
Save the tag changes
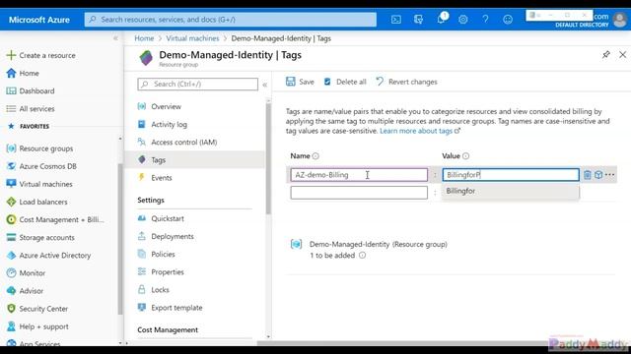pos(300,82)
